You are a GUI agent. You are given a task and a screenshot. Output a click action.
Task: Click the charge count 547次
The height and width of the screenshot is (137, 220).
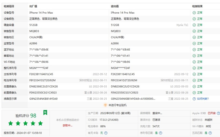pyautogui.click(x=156, y=126)
